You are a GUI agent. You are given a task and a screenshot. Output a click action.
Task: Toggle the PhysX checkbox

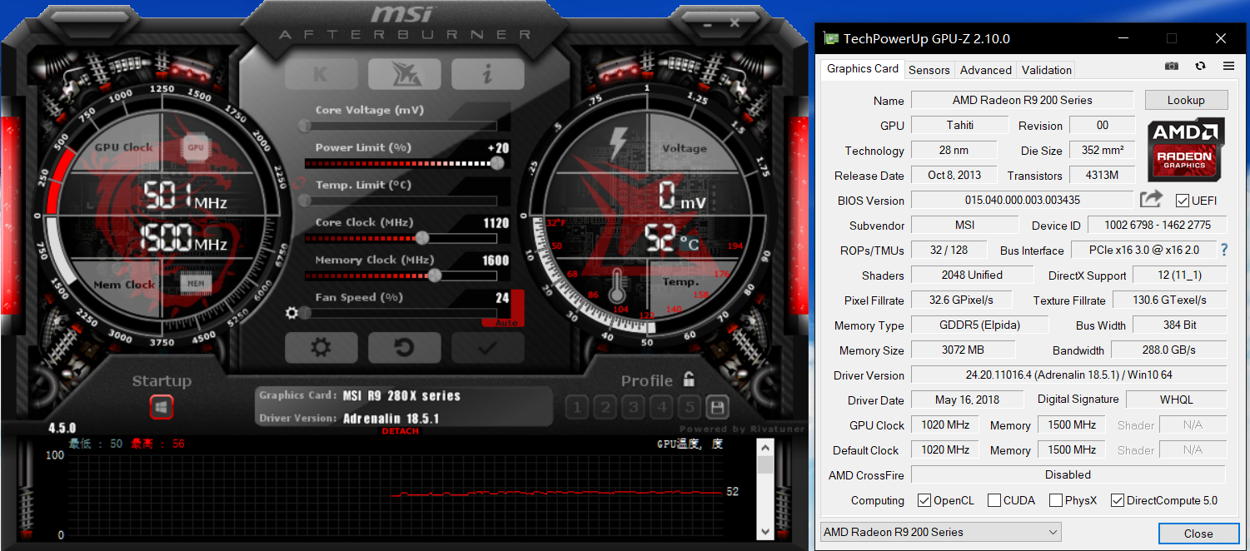coord(1056,500)
